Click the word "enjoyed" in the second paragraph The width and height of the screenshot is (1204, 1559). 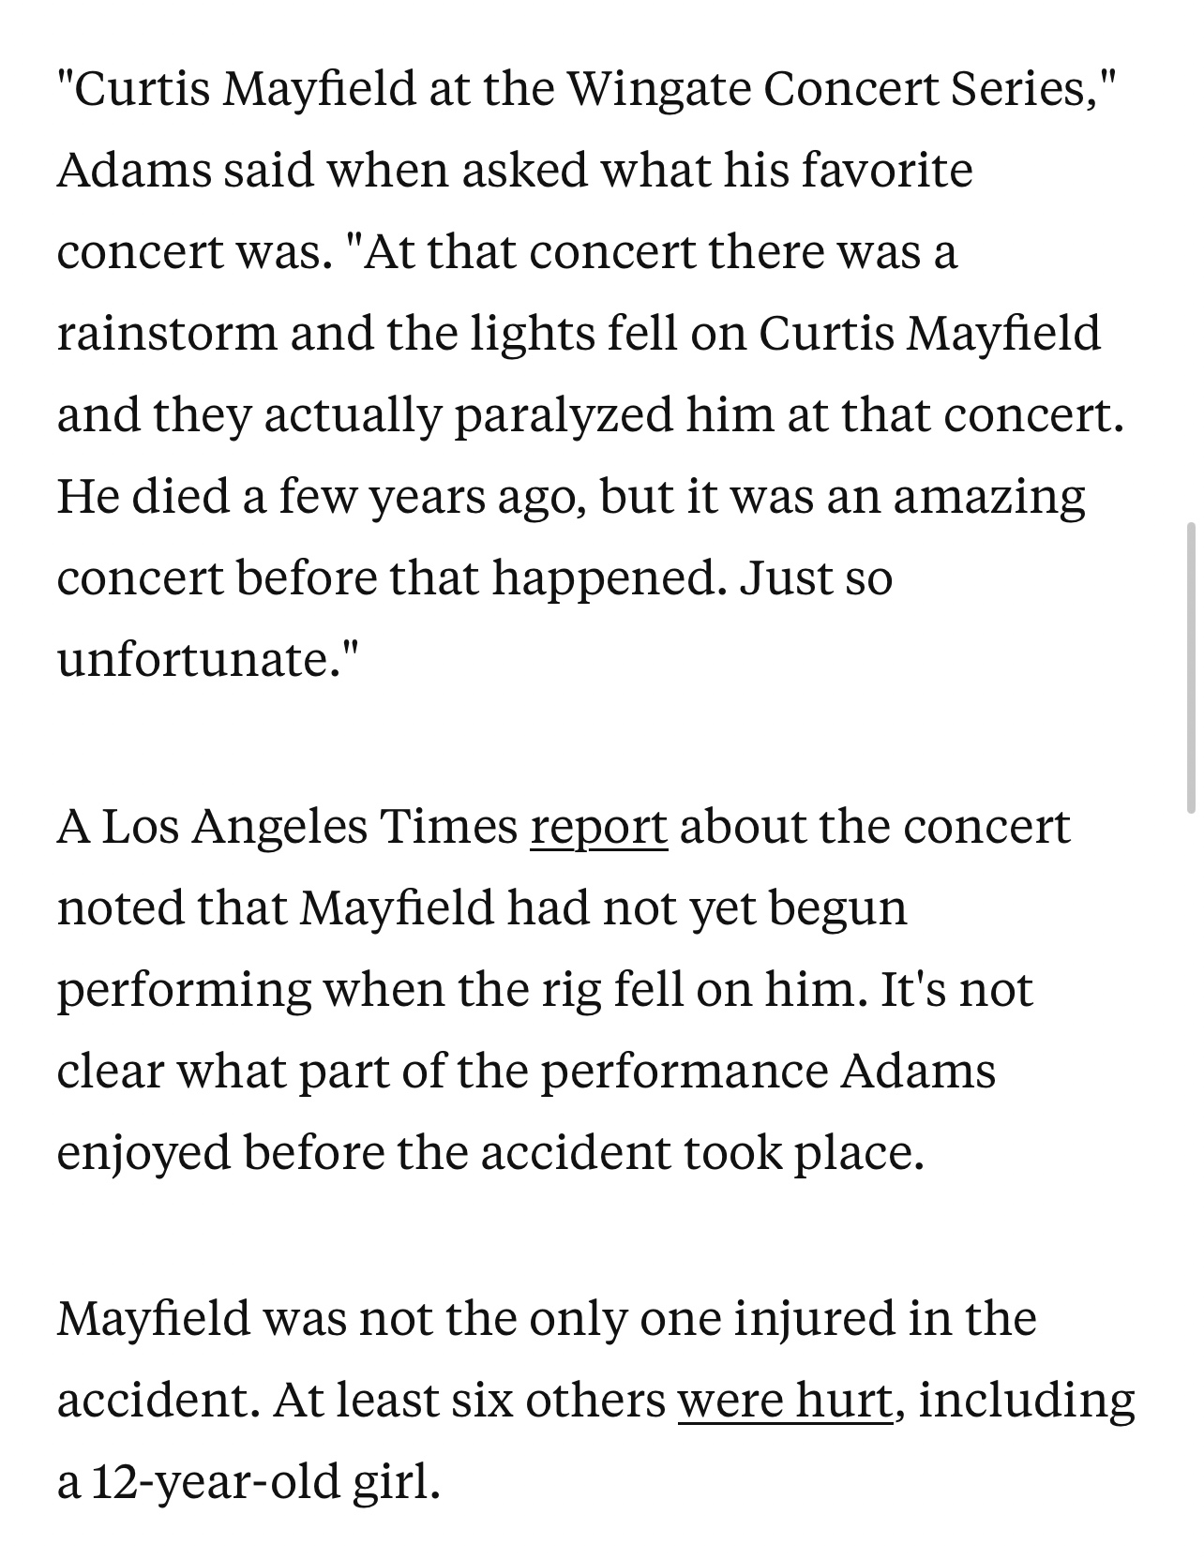143,1153
